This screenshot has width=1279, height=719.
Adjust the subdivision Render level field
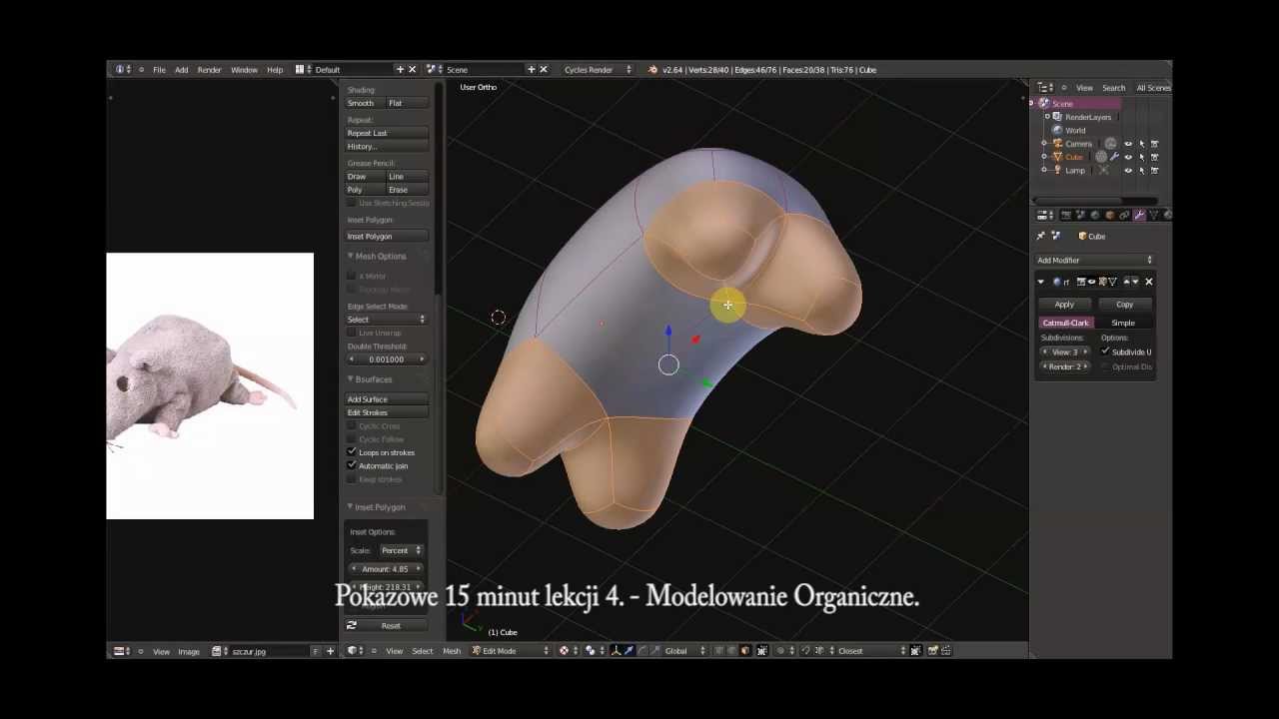point(1066,366)
